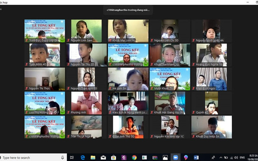Select Nguyễn Tài Thu 2D video tile
The width and height of the screenshot is (258, 161).
86,55
